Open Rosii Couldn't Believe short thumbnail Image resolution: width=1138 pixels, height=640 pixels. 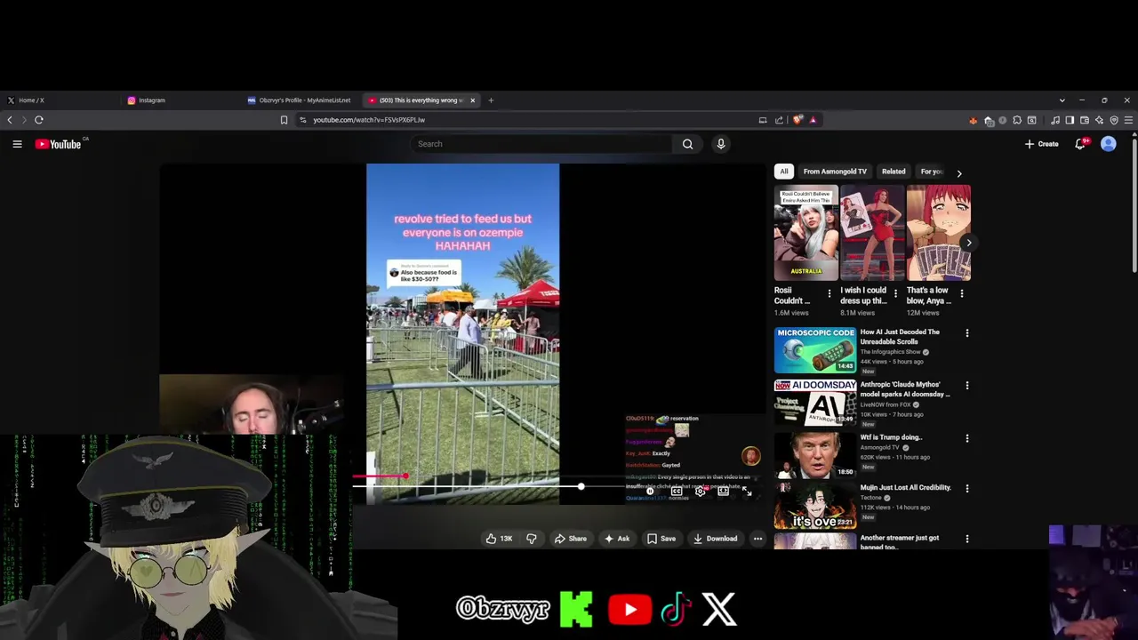point(805,233)
